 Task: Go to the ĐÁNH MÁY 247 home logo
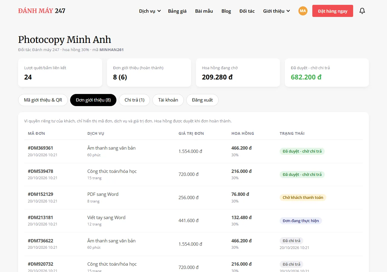coord(42,11)
